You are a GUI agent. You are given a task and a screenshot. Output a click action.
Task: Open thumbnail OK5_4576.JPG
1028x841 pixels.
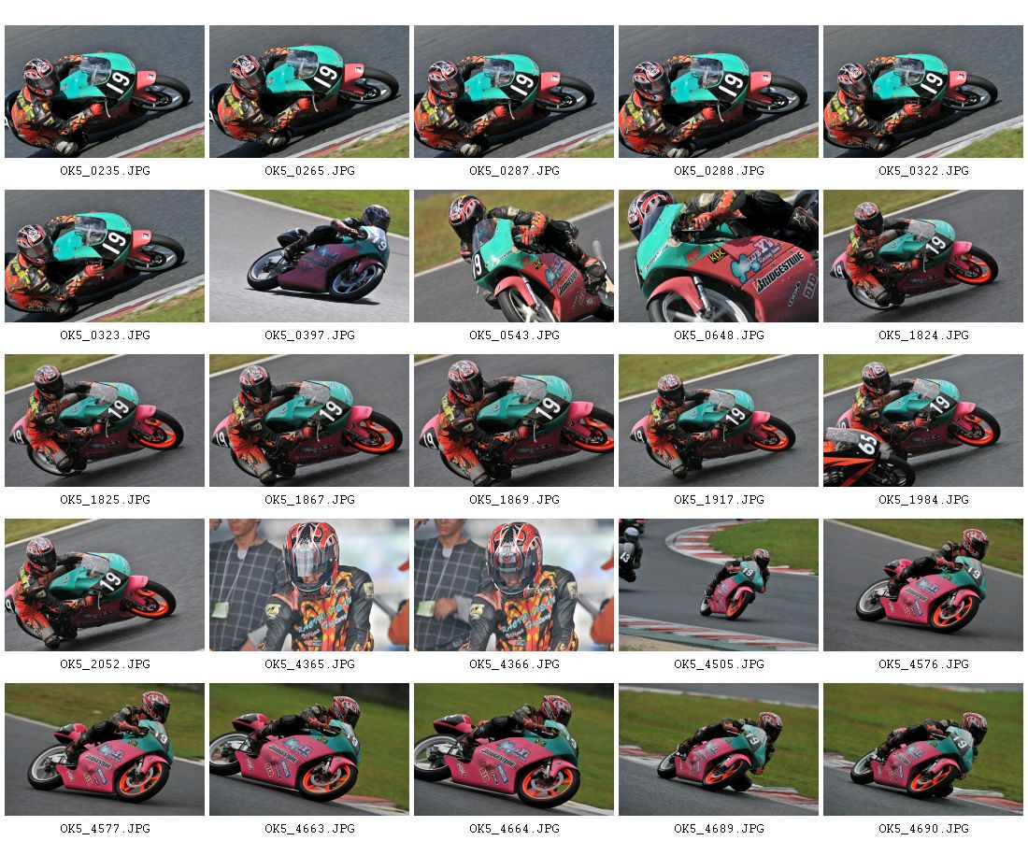pyautogui.click(x=923, y=585)
